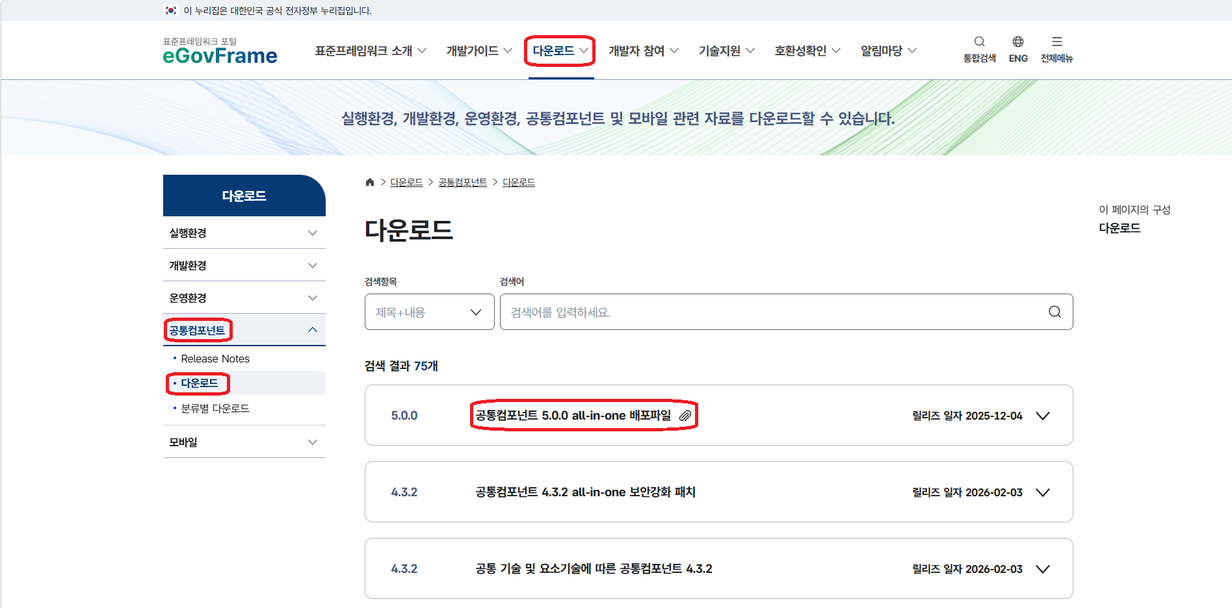Click the 공통컴포넌트 breadcrumb link
The height and width of the screenshot is (608, 1232).
(462, 183)
